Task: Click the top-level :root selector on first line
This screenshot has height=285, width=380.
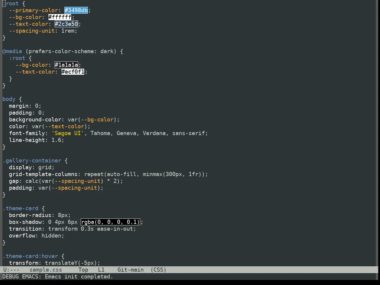Action: pos(11,4)
